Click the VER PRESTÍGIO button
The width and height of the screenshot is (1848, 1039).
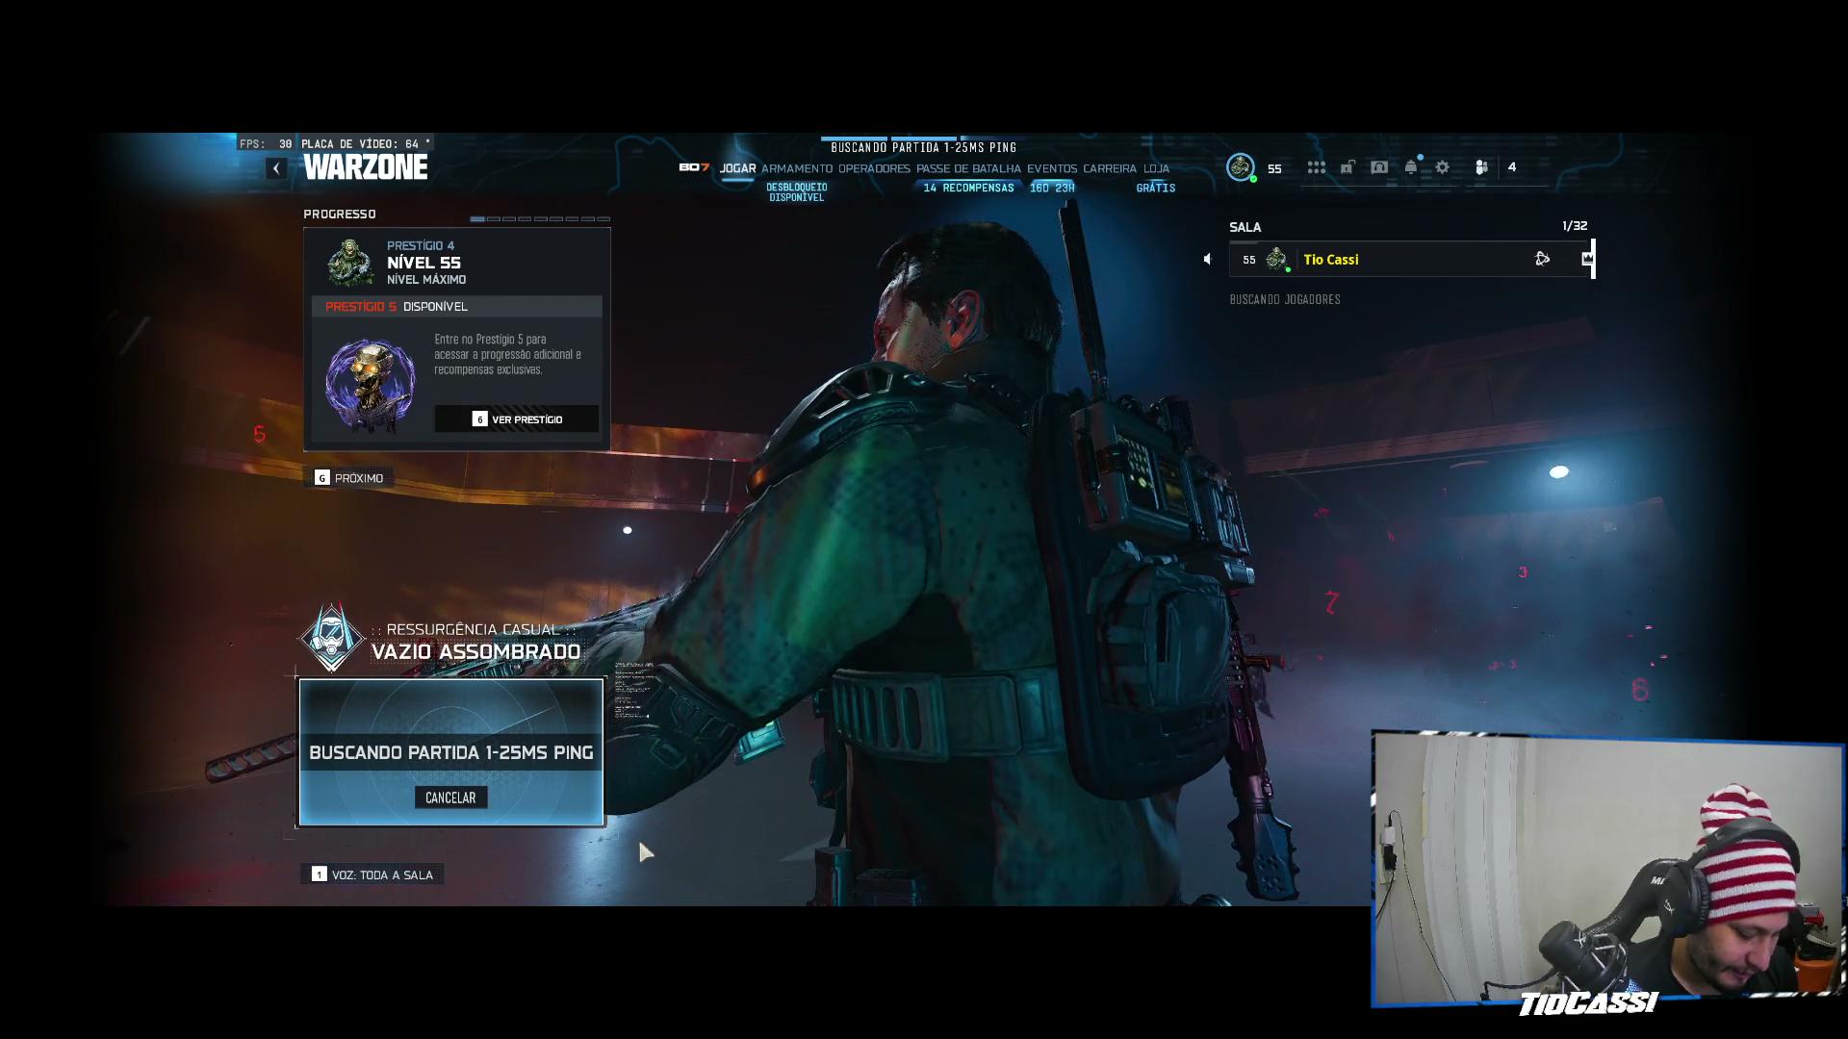click(517, 419)
